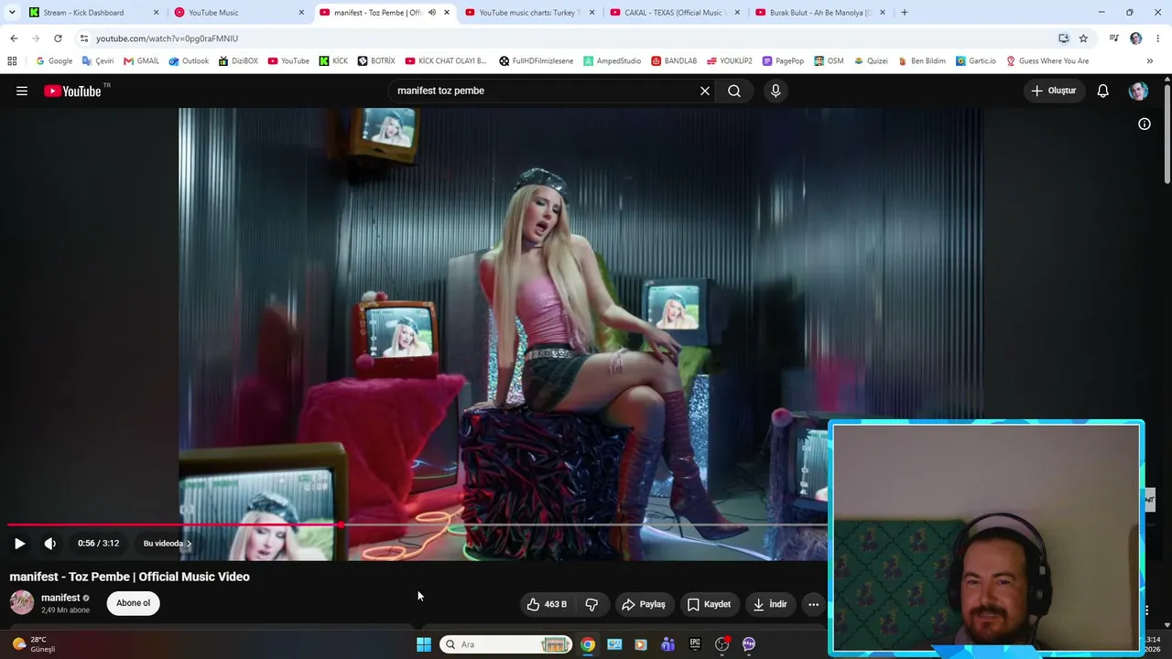Click the install app icon in address bar

(1063, 38)
